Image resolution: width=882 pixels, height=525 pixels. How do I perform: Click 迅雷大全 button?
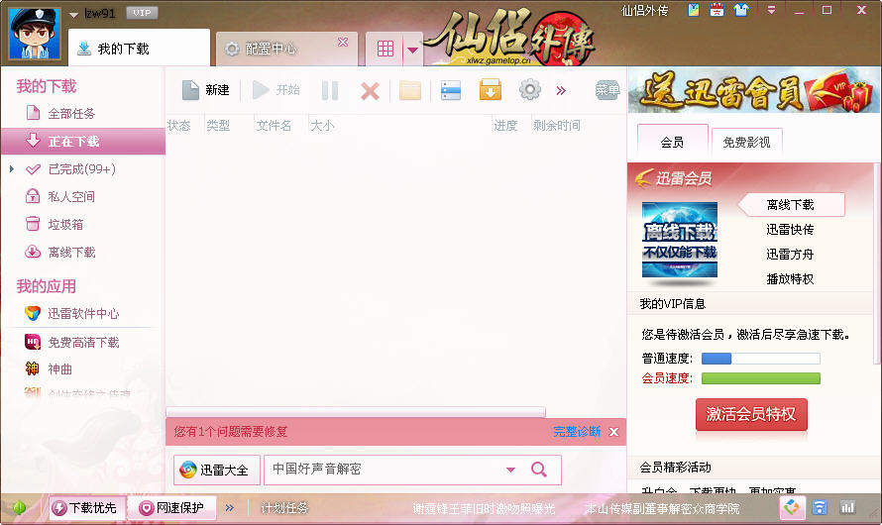217,470
